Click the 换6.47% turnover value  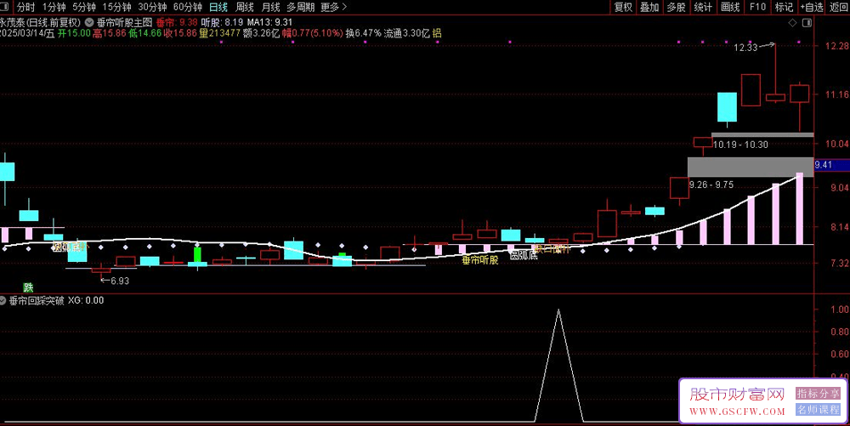point(363,34)
